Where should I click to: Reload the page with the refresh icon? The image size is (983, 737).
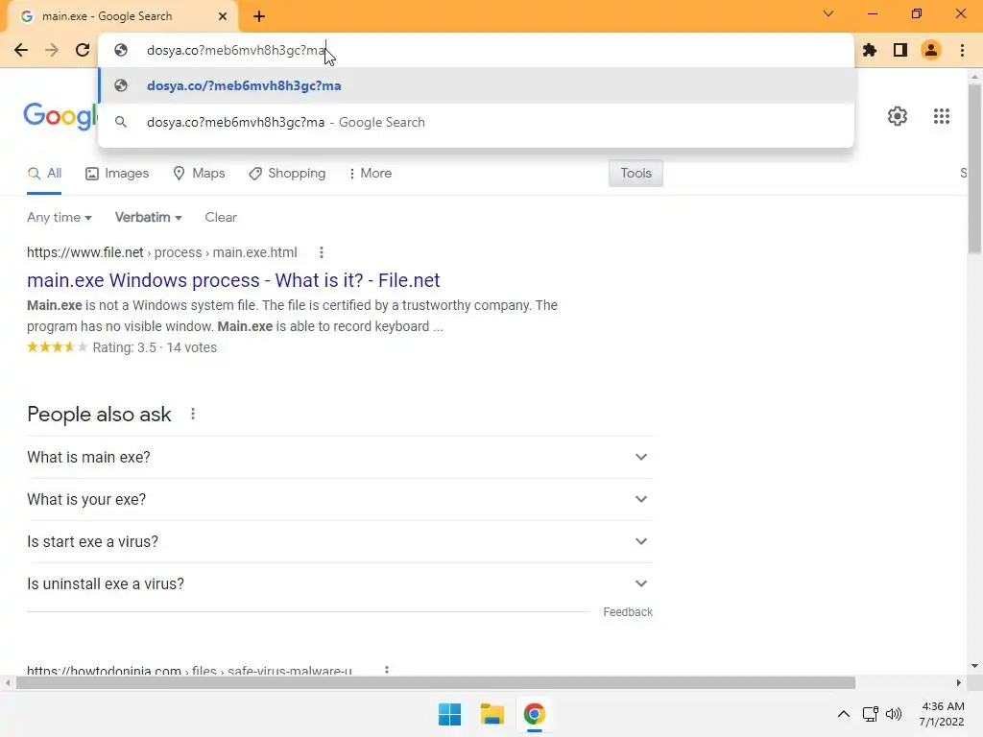click(x=83, y=50)
